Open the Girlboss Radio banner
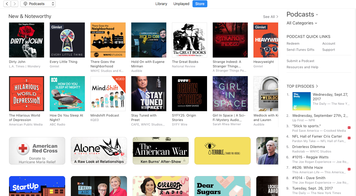 161,186
